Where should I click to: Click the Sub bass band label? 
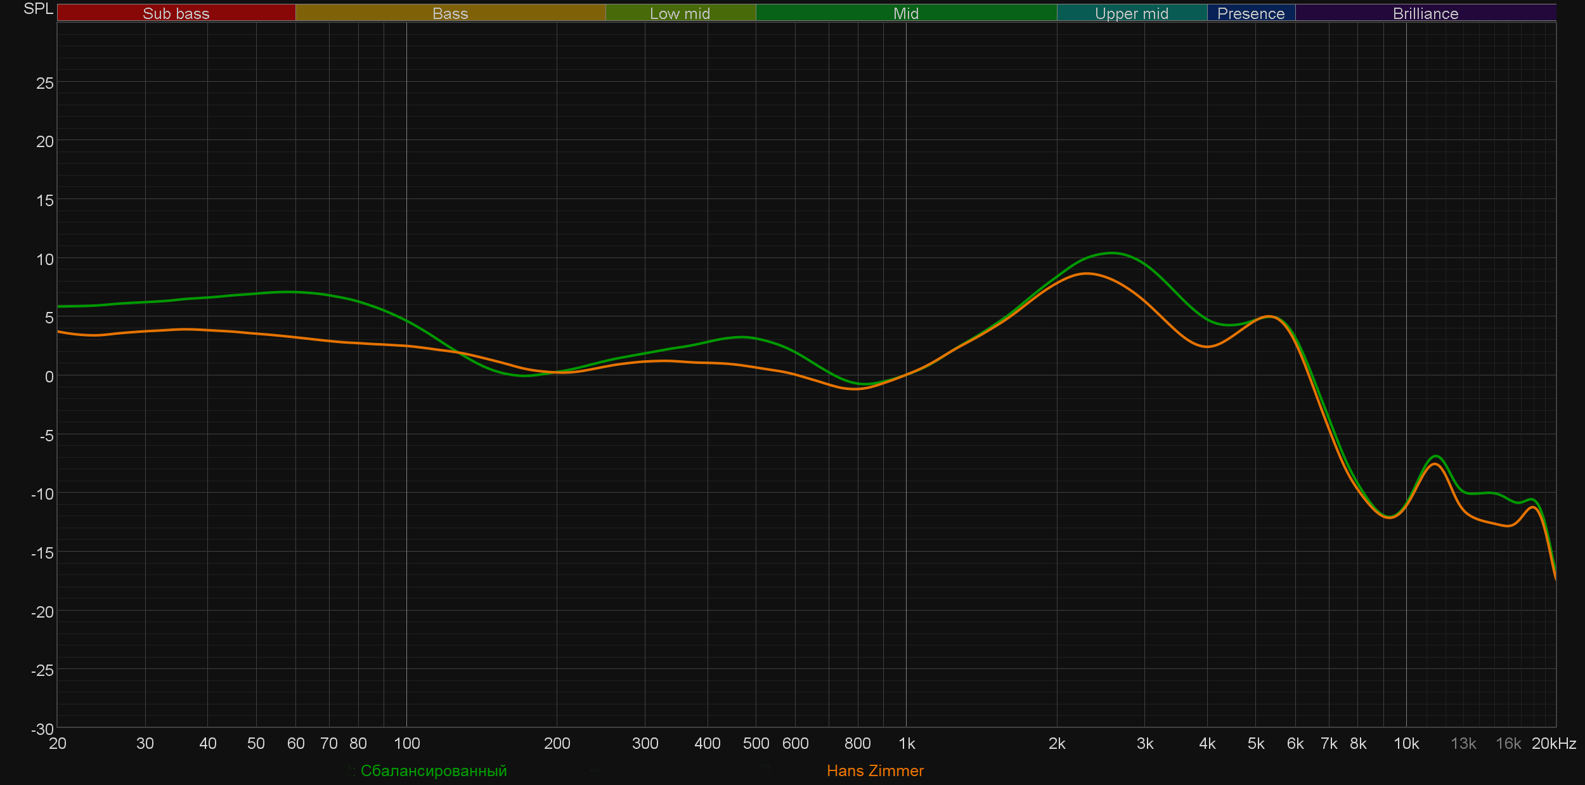(176, 13)
